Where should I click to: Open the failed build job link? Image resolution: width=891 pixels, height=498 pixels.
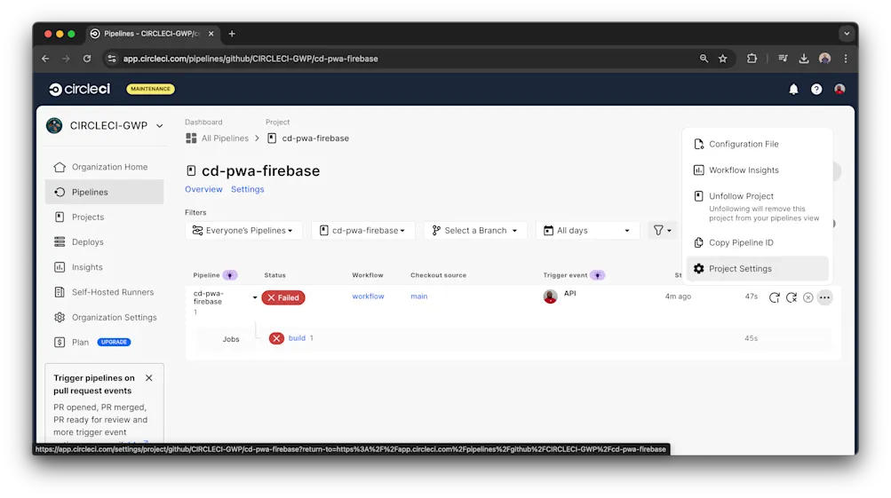coord(297,338)
